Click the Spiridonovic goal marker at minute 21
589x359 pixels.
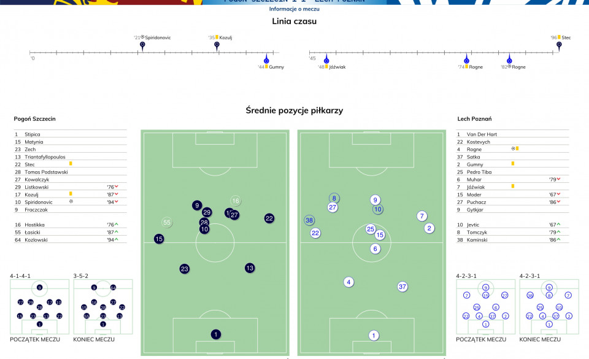[142, 46]
